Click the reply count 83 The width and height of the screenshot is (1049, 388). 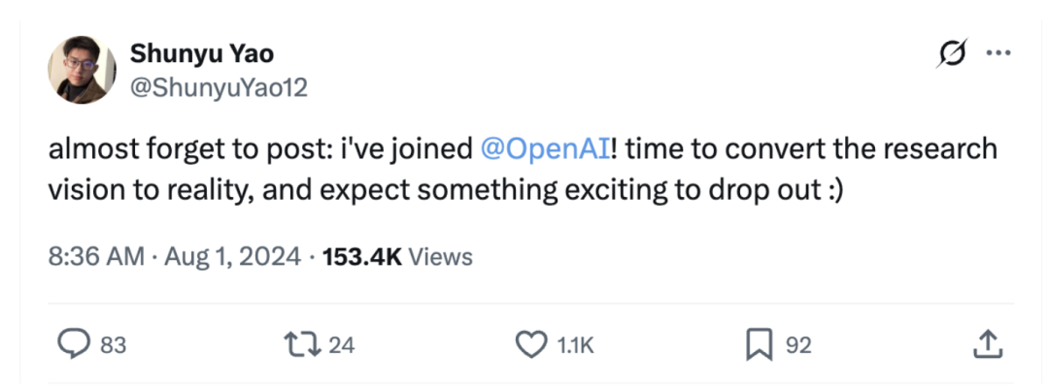tap(114, 344)
